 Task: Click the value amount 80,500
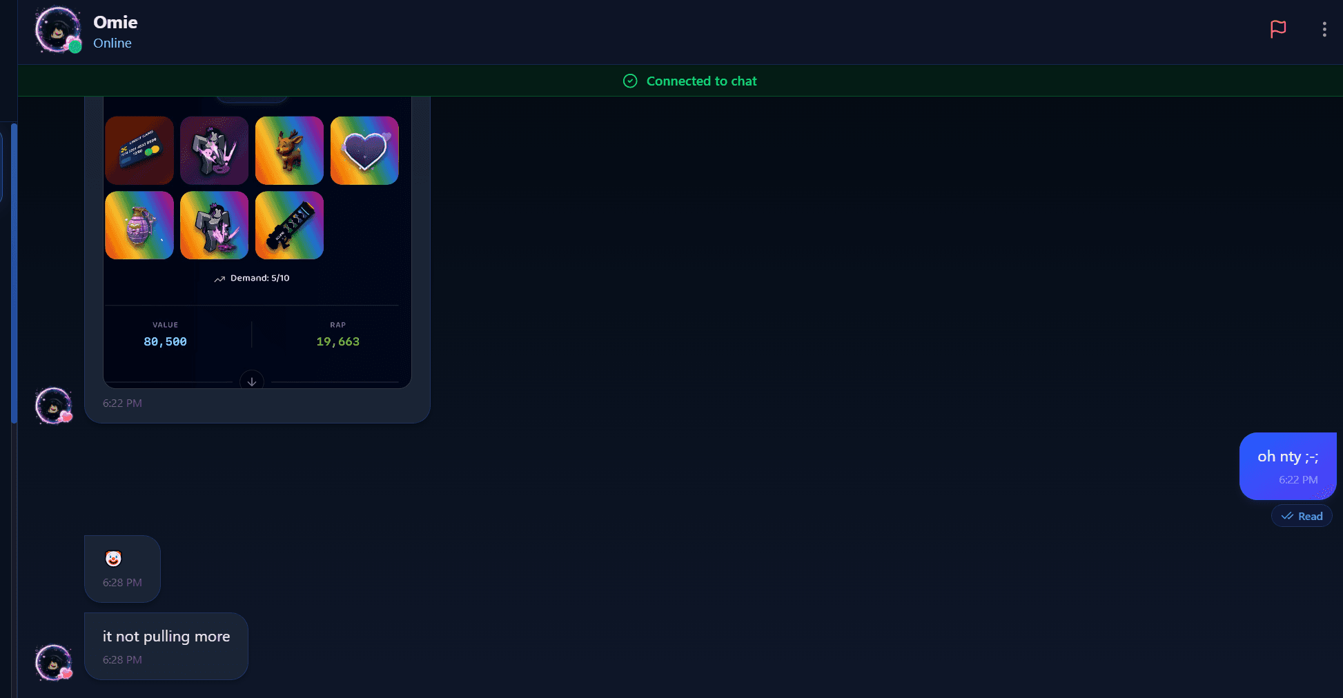pos(165,341)
